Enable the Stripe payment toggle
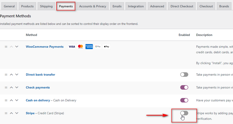This screenshot has width=233, height=124. tap(184, 113)
